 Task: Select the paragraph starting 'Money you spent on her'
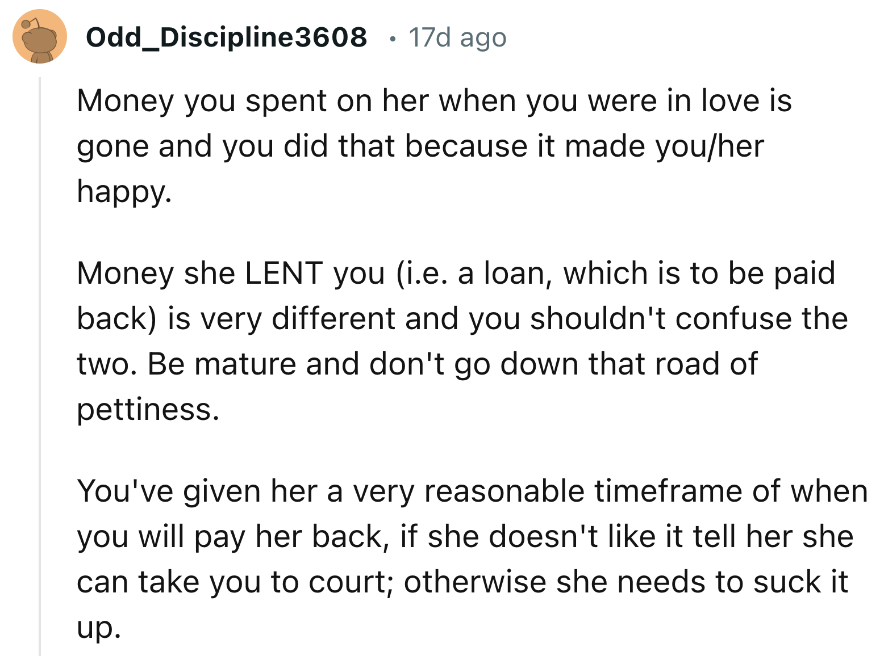(435, 146)
